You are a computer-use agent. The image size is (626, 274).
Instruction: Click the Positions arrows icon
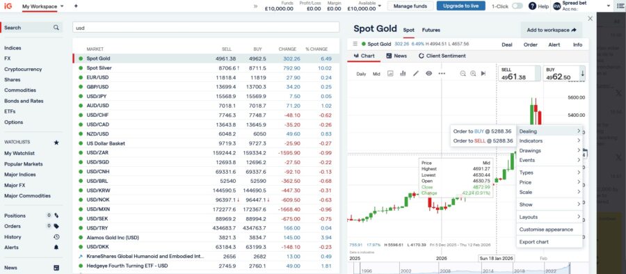56,216
